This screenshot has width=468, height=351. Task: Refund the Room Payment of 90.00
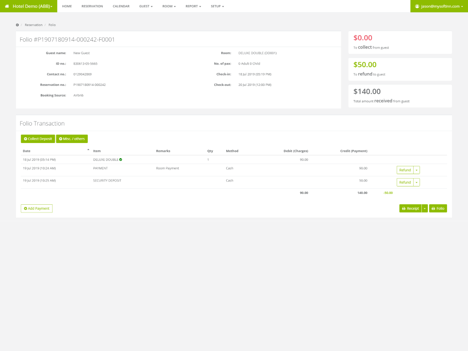click(405, 170)
